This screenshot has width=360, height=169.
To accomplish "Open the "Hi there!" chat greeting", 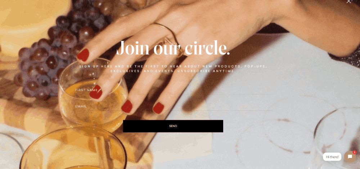I will point(332,157).
